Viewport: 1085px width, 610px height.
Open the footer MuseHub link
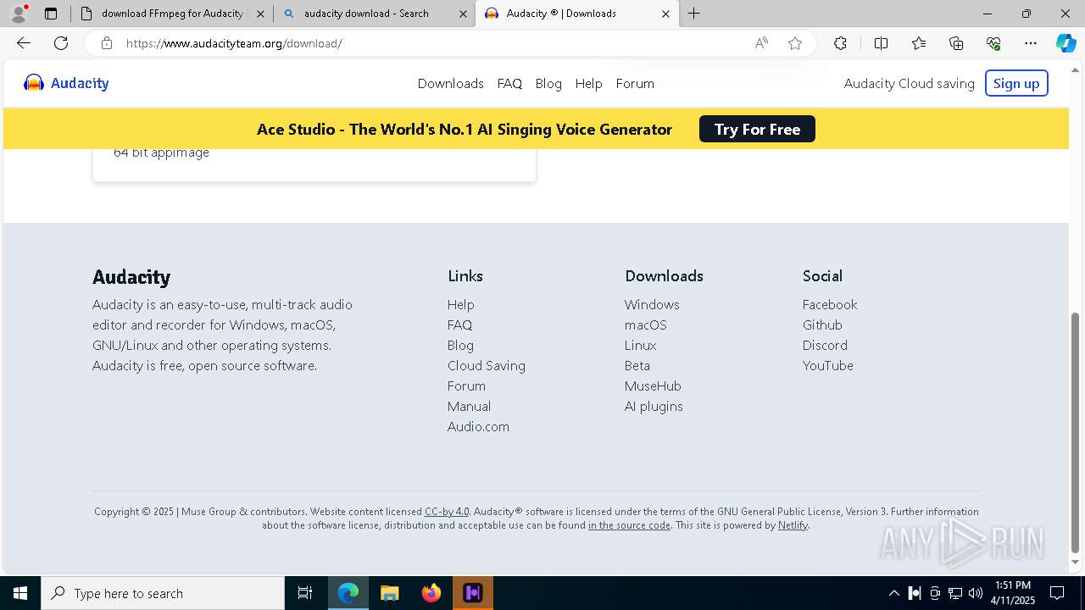tap(653, 385)
